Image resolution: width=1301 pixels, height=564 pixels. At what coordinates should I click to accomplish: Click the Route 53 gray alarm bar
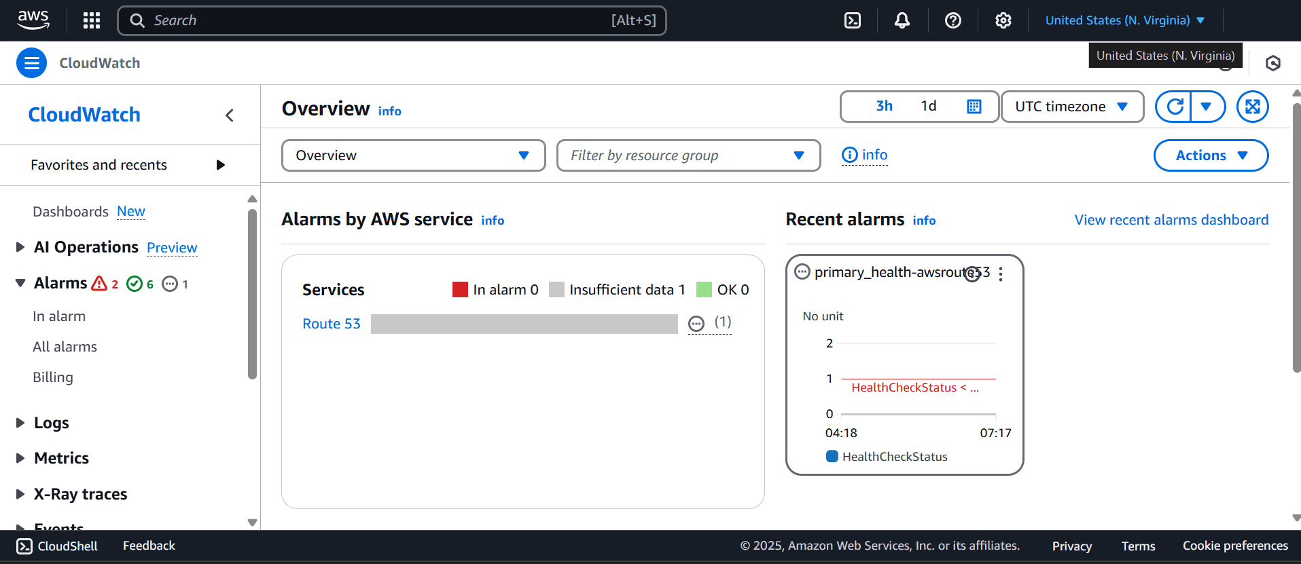524,324
